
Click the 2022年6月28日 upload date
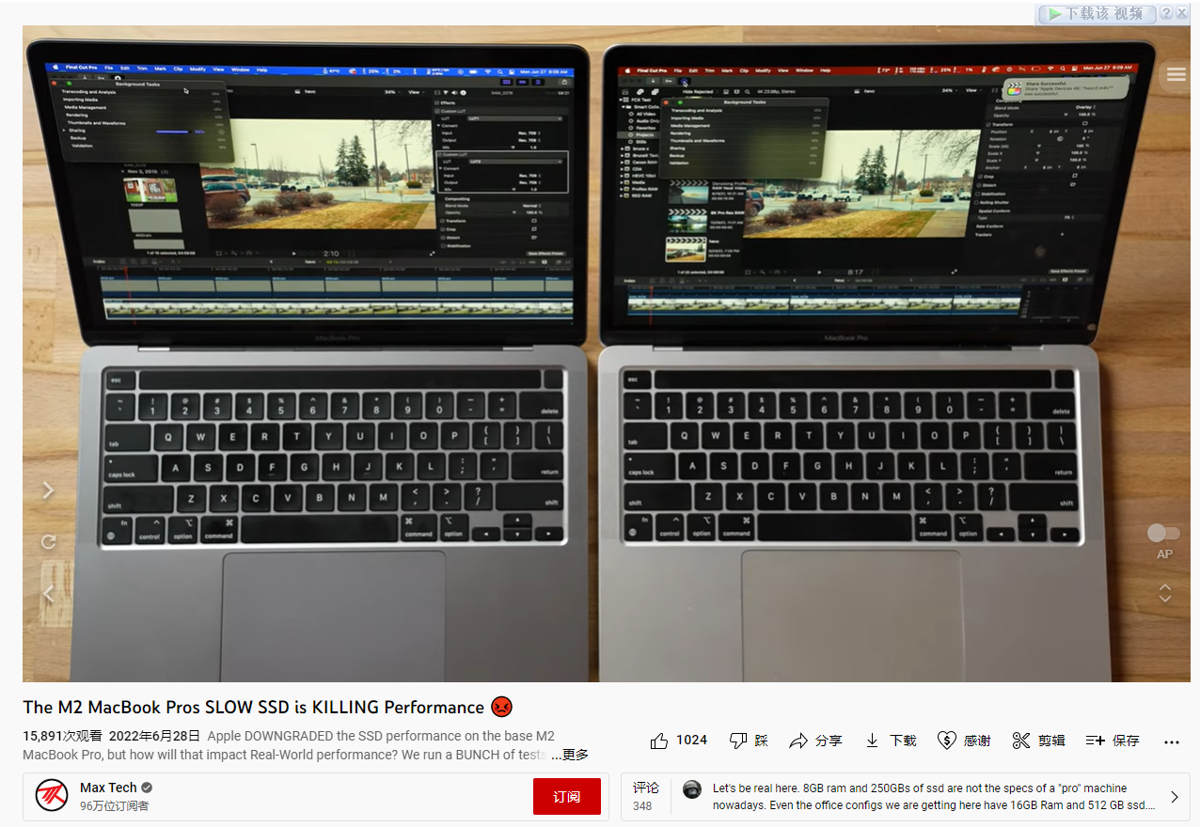click(155, 736)
